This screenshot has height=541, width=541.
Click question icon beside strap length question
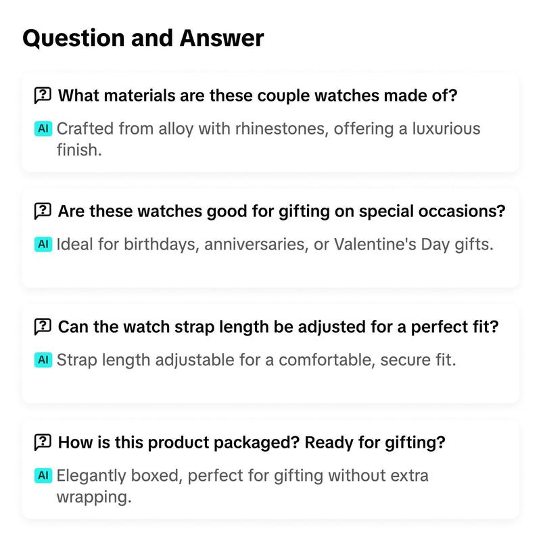click(x=43, y=327)
